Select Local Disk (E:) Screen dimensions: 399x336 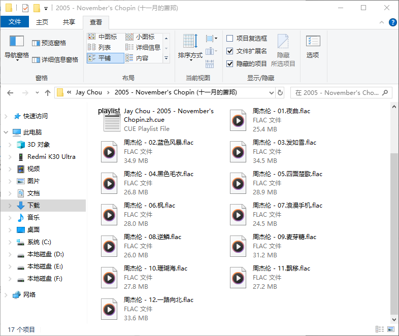(x=45, y=266)
